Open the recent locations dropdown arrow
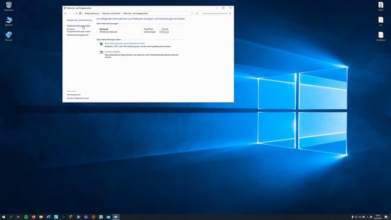The width and height of the screenshot is (391, 220). (73, 13)
